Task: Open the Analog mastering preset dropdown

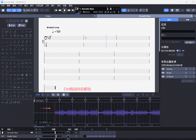Action: [176, 69]
